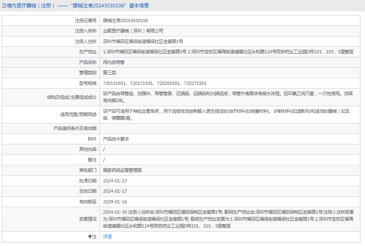Click the 备注 label
Image resolution: width=365 pixels, height=246 pixels.
click(x=92, y=160)
